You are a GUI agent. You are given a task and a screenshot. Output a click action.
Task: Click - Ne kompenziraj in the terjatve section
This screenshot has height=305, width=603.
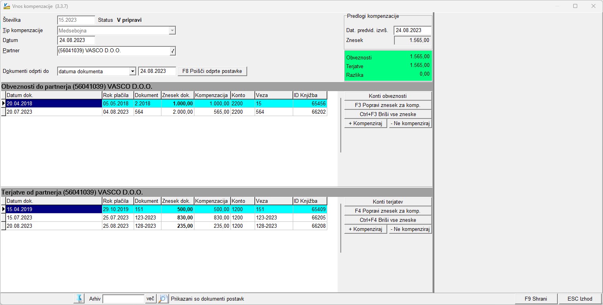click(410, 229)
